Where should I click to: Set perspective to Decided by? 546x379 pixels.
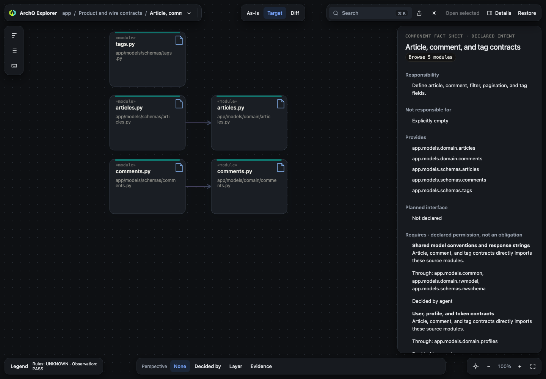click(208, 366)
